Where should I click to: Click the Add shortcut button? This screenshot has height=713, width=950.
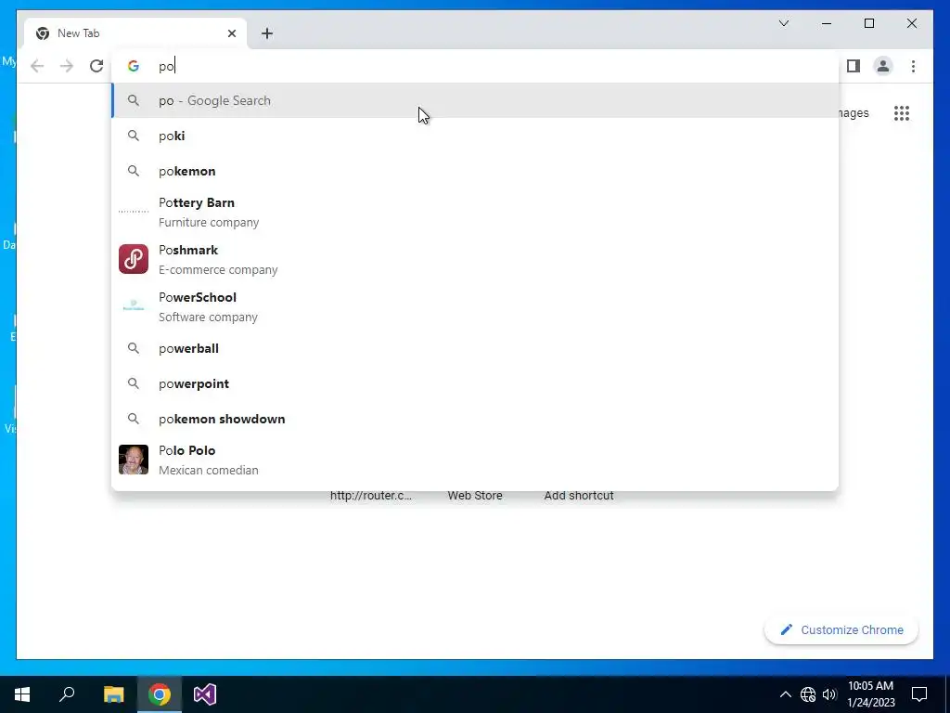tap(579, 496)
